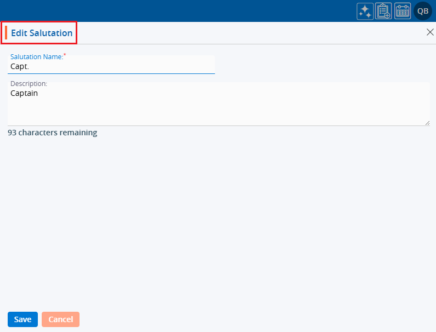
Task: Click the Description textarea resize handle
Action: point(427,123)
